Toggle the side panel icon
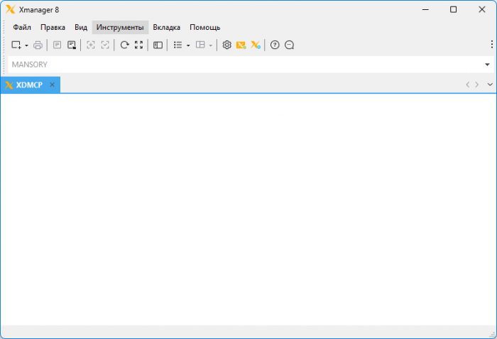 158,45
